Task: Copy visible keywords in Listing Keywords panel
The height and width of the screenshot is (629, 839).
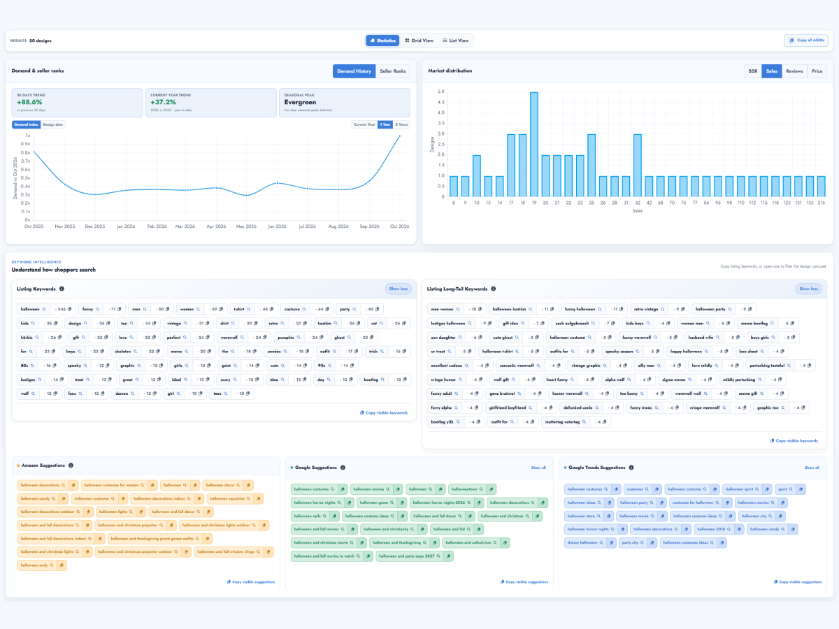Action: coord(383,413)
